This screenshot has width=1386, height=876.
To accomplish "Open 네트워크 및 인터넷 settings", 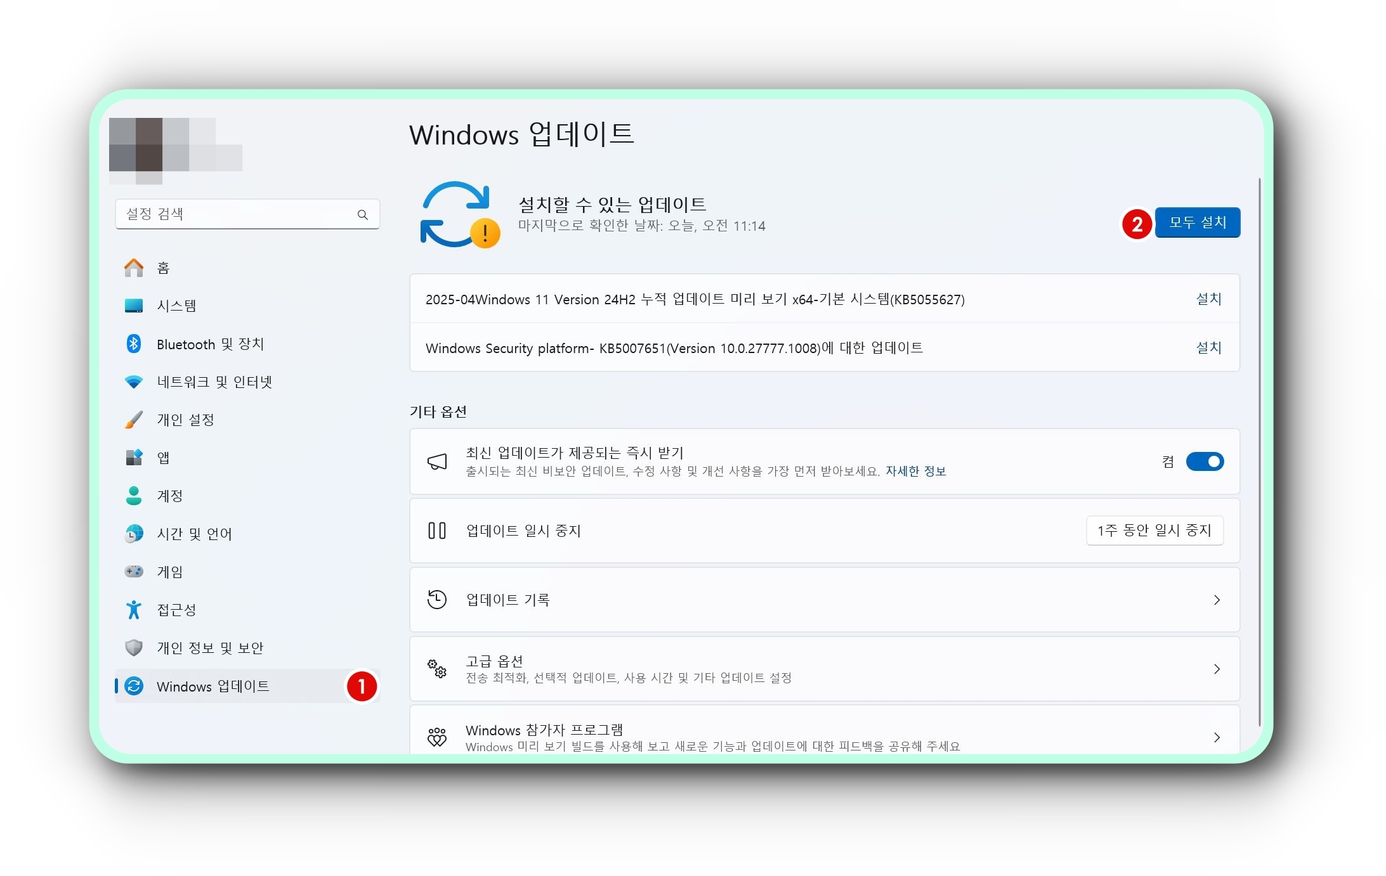I will (x=247, y=382).
